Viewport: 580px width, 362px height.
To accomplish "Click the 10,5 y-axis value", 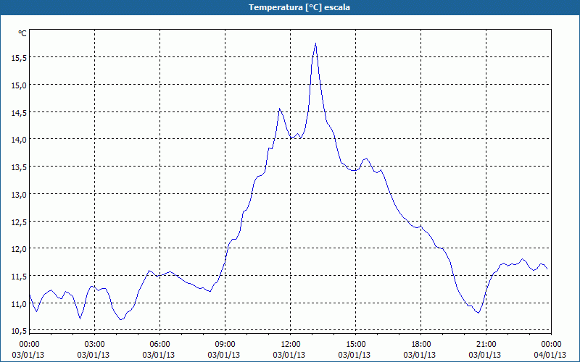I will 19,331.
